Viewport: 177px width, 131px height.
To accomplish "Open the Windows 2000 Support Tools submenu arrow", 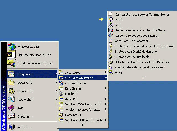I will click(x=106, y=120).
